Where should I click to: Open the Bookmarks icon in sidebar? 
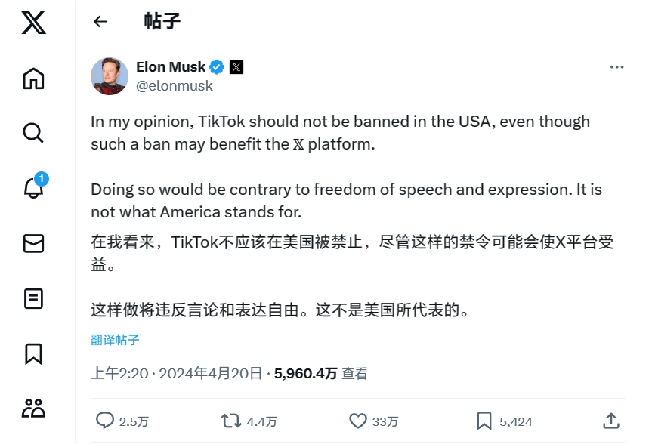[x=33, y=353]
